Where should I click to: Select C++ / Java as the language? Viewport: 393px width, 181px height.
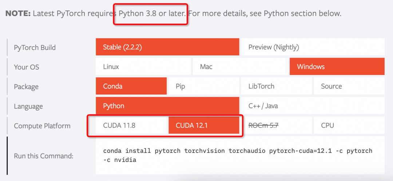click(x=313, y=106)
